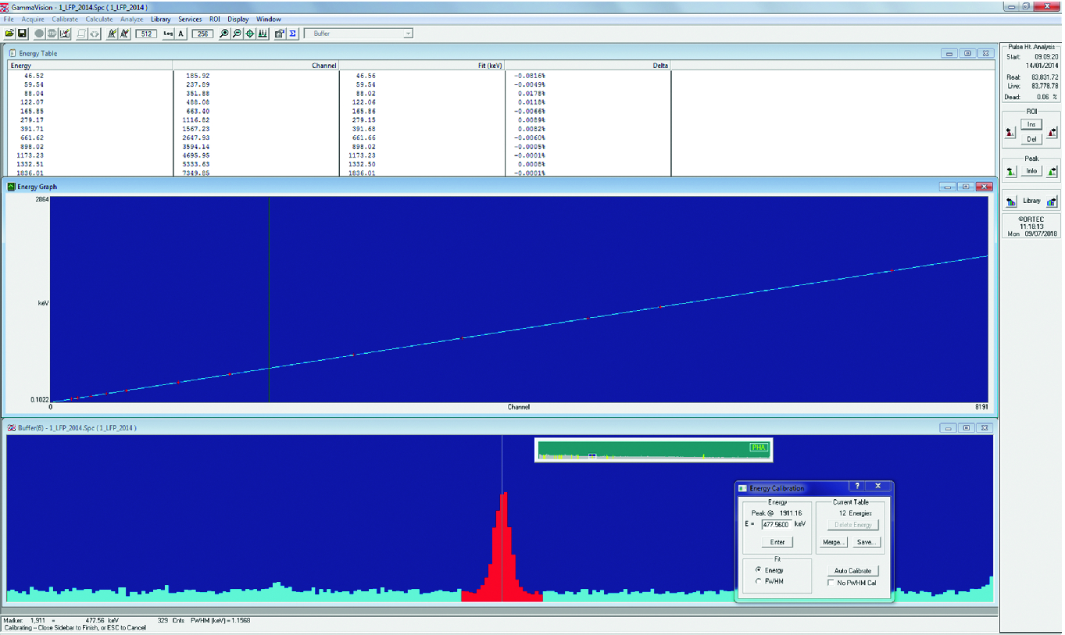Click the Energy Table window title icon
The height and width of the screenshot is (635, 1065).
[12, 53]
